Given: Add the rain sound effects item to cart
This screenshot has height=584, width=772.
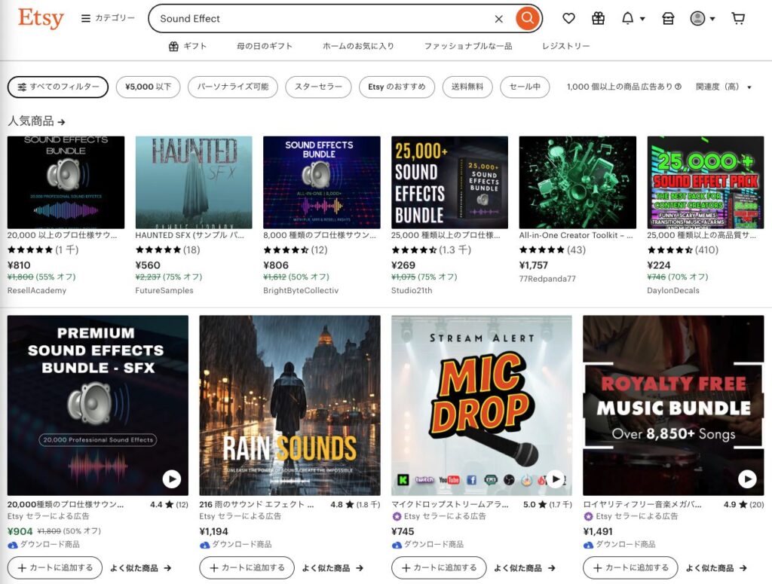Looking at the screenshot, I should click(247, 567).
